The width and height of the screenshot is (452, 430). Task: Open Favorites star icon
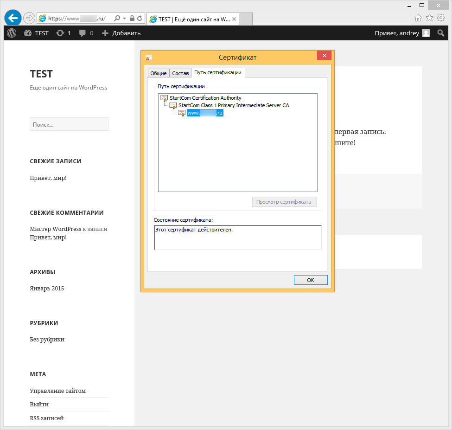pyautogui.click(x=429, y=18)
